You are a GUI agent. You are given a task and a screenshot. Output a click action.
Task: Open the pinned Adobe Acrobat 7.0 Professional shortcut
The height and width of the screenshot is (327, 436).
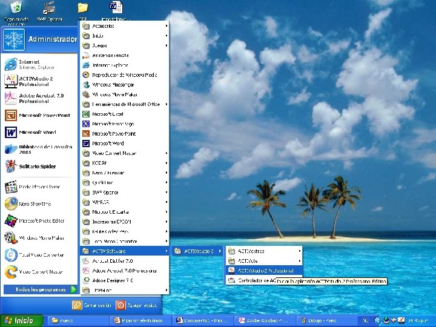tap(39, 98)
